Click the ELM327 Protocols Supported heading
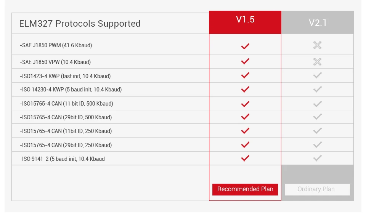 [x=80, y=24]
